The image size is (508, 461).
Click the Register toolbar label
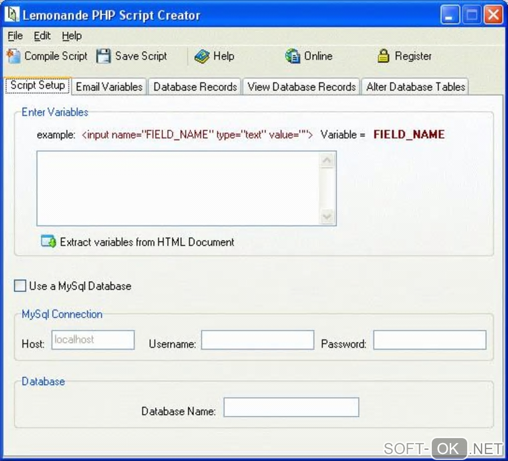pyautogui.click(x=413, y=56)
